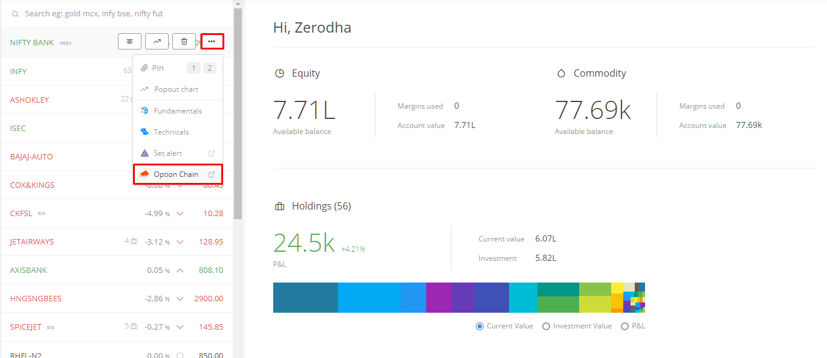The image size is (827, 358).
Task: Click the Commodity section heading
Action: pyautogui.click(x=600, y=73)
